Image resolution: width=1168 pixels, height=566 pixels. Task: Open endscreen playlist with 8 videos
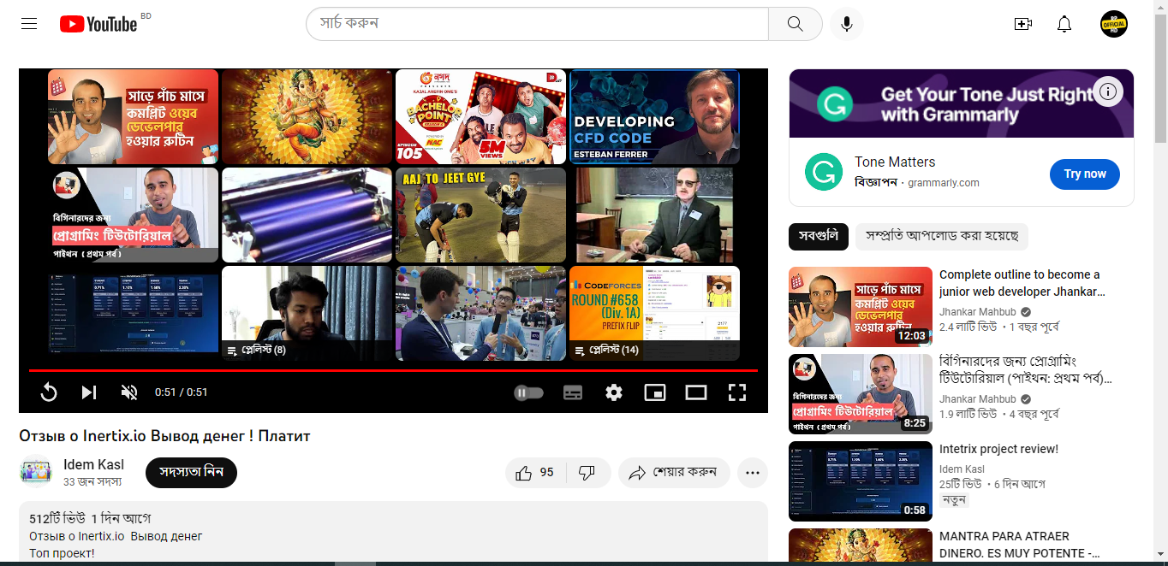tap(307, 313)
